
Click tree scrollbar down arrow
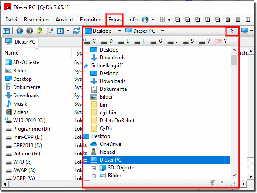pyautogui.click(x=234, y=175)
